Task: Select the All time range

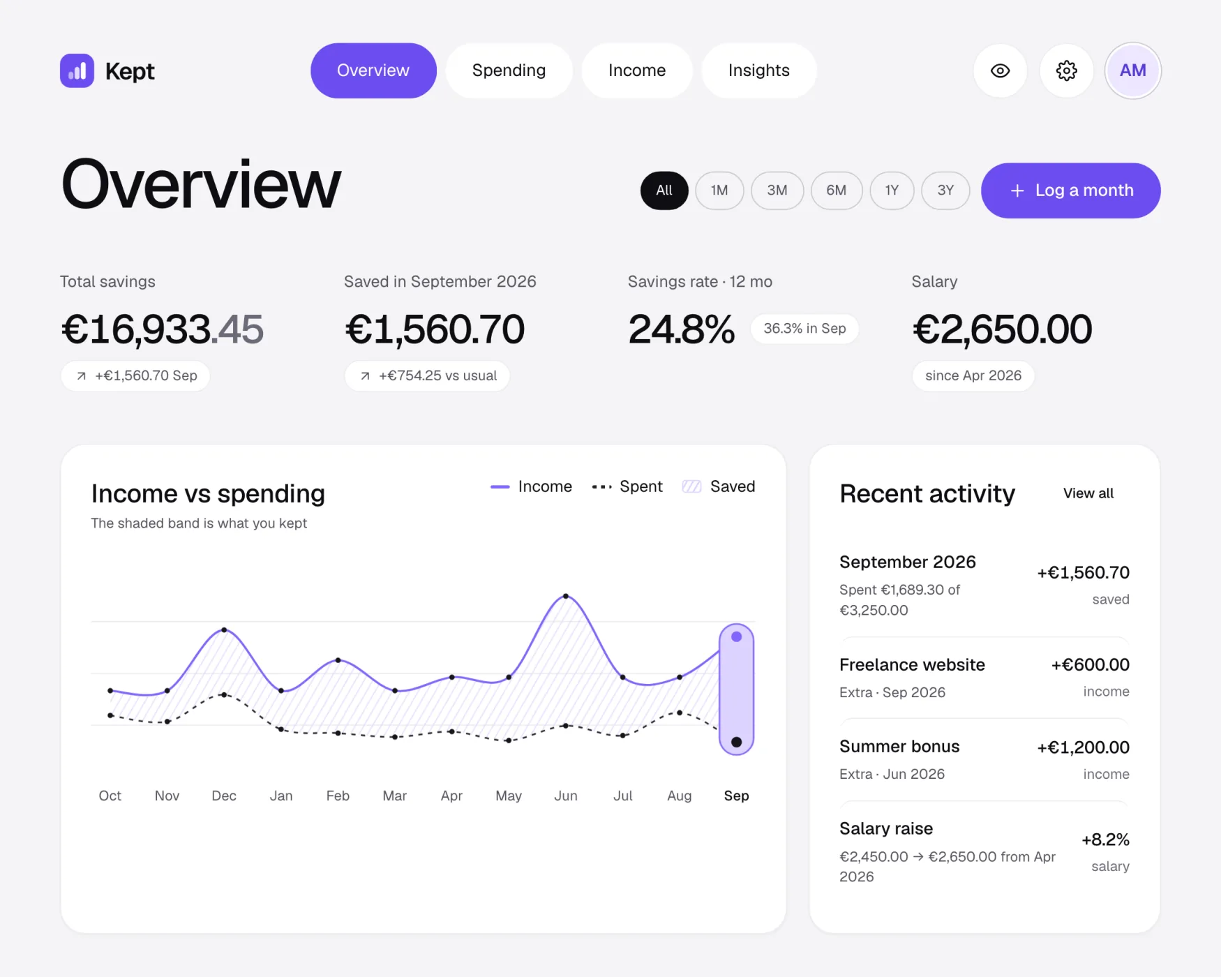Action: [664, 191]
